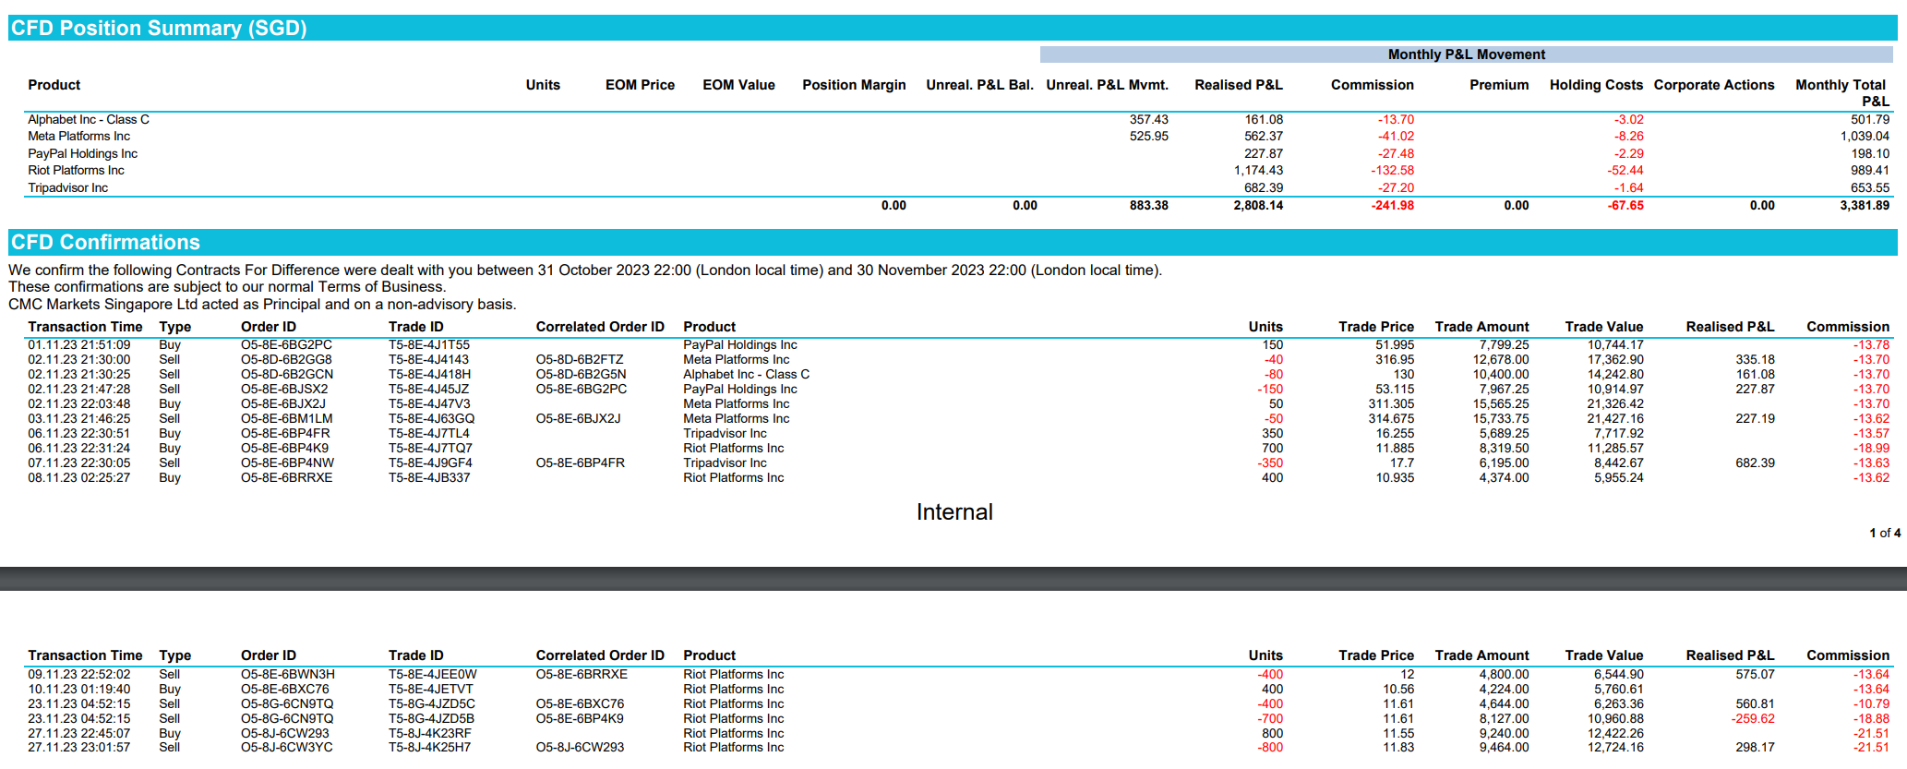Click Meta Platforms Inc in the position summary
This screenshot has width=1907, height=769.
(79, 136)
